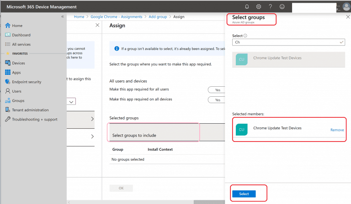The height and width of the screenshot is (204, 351).
Task: Click the Group column header
Action: tap(117, 150)
